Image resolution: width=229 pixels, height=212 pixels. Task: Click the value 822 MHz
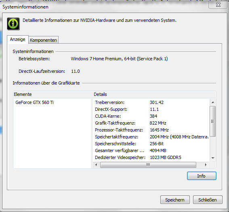158,123
